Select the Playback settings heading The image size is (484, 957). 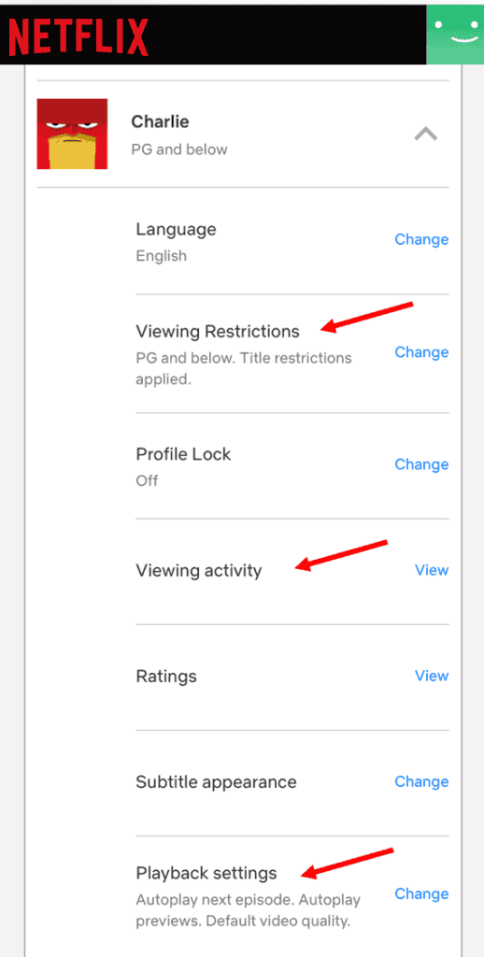[206, 874]
